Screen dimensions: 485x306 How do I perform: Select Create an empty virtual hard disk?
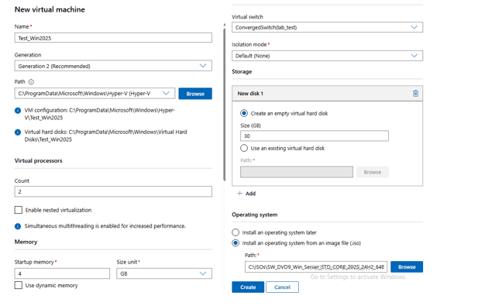244,113
